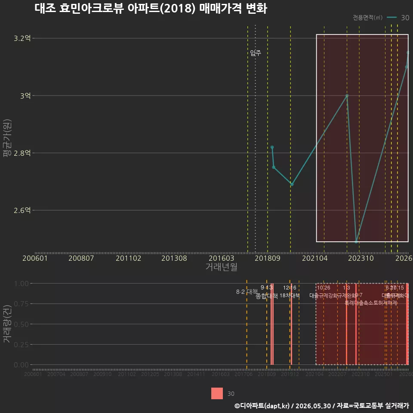Click the lowest data point below 2.6억
413x413 pixels.
356,242
